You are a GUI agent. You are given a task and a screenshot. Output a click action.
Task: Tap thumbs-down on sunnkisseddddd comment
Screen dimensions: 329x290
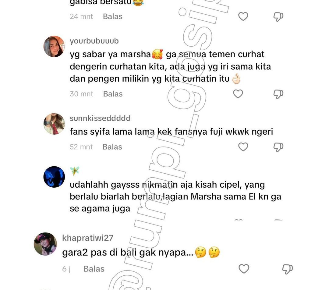coord(278,147)
